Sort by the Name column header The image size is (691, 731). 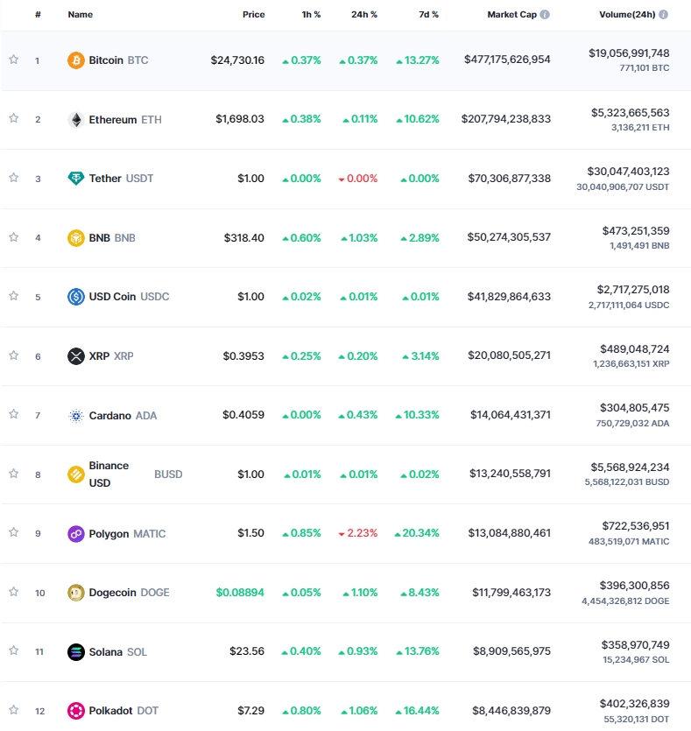pos(81,15)
